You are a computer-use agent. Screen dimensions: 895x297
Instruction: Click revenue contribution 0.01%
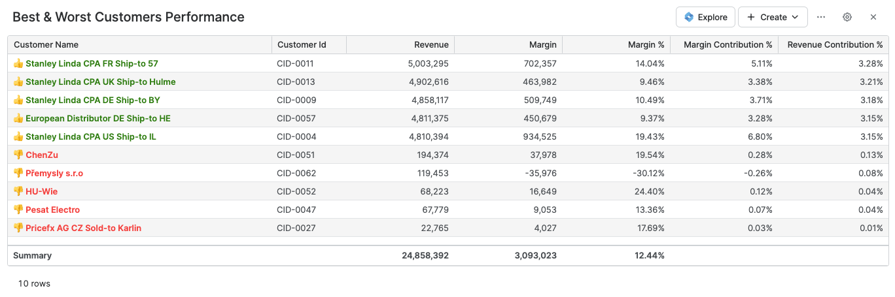[871, 228]
